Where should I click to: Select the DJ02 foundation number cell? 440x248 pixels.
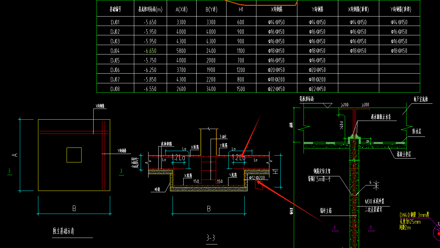tap(115, 32)
